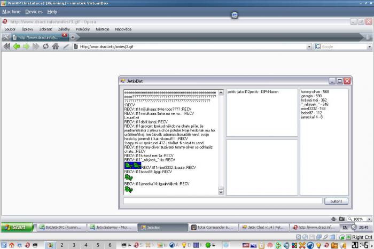Open the Soubor menu in Opera
Screen dimensions: 374x249
click(10, 29)
